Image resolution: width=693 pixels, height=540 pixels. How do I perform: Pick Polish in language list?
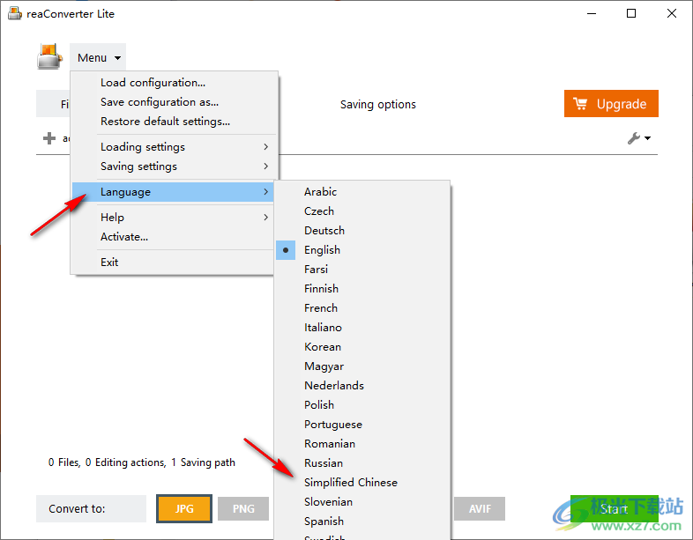362,405
